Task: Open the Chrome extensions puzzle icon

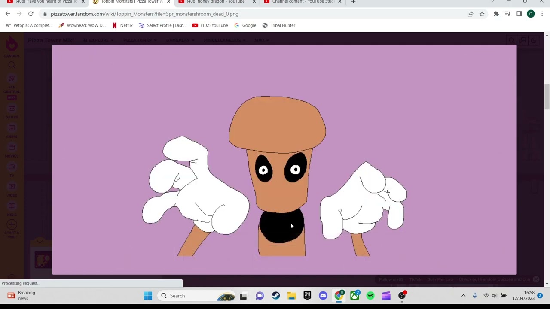Action: click(496, 14)
